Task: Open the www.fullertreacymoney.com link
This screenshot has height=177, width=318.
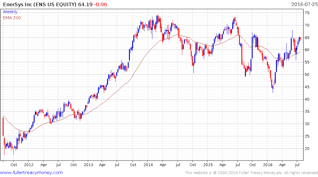Action: (x=31, y=173)
